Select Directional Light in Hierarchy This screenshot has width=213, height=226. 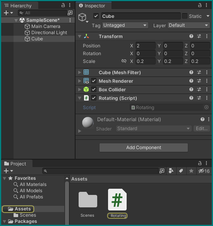[46, 33]
